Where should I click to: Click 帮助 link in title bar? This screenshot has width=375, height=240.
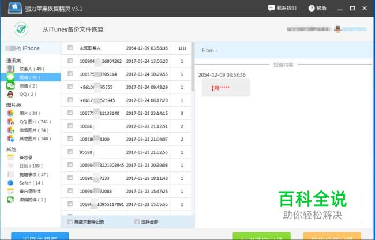pos(321,8)
